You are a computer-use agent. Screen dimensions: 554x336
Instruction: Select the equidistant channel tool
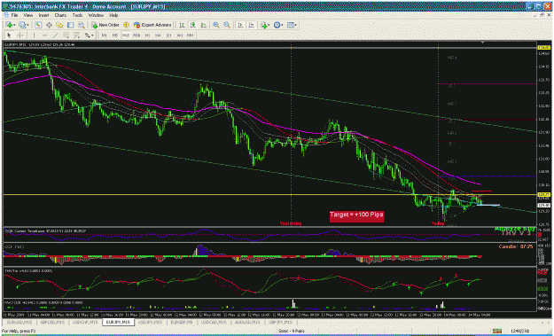tap(66, 35)
